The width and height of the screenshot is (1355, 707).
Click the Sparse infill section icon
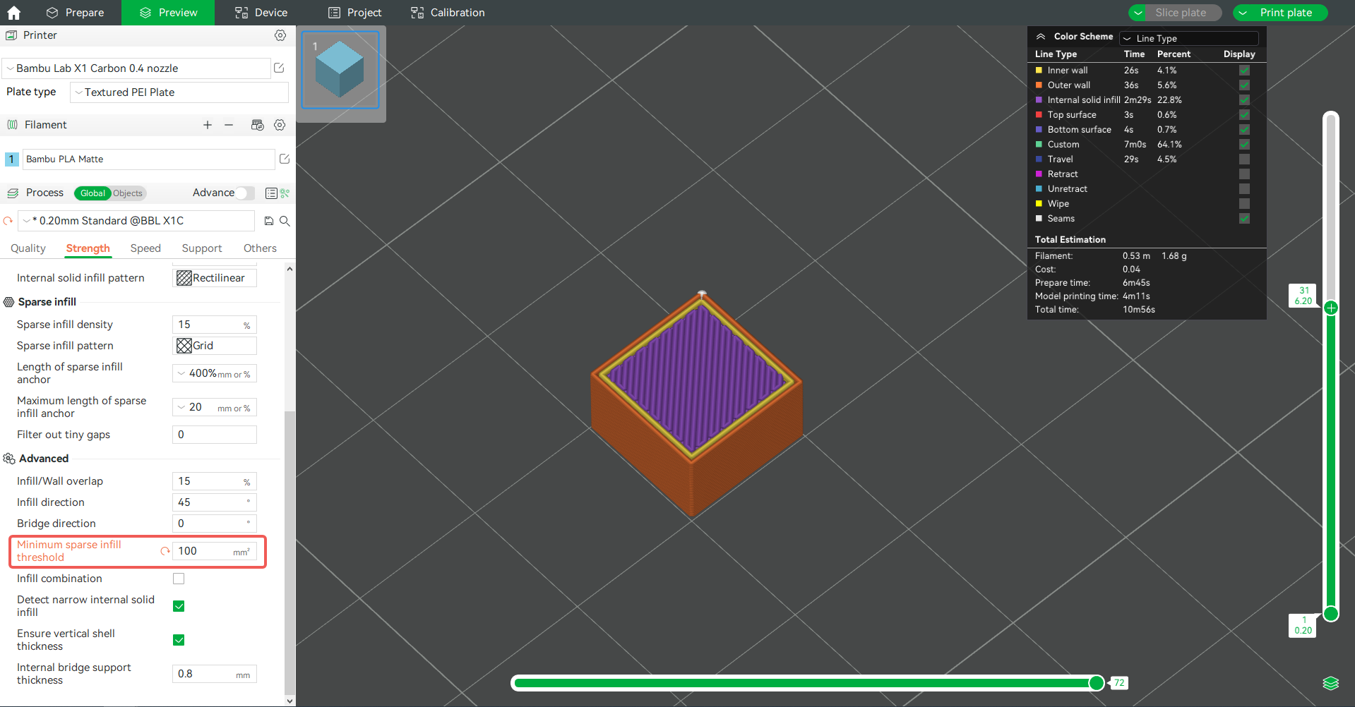click(x=9, y=302)
